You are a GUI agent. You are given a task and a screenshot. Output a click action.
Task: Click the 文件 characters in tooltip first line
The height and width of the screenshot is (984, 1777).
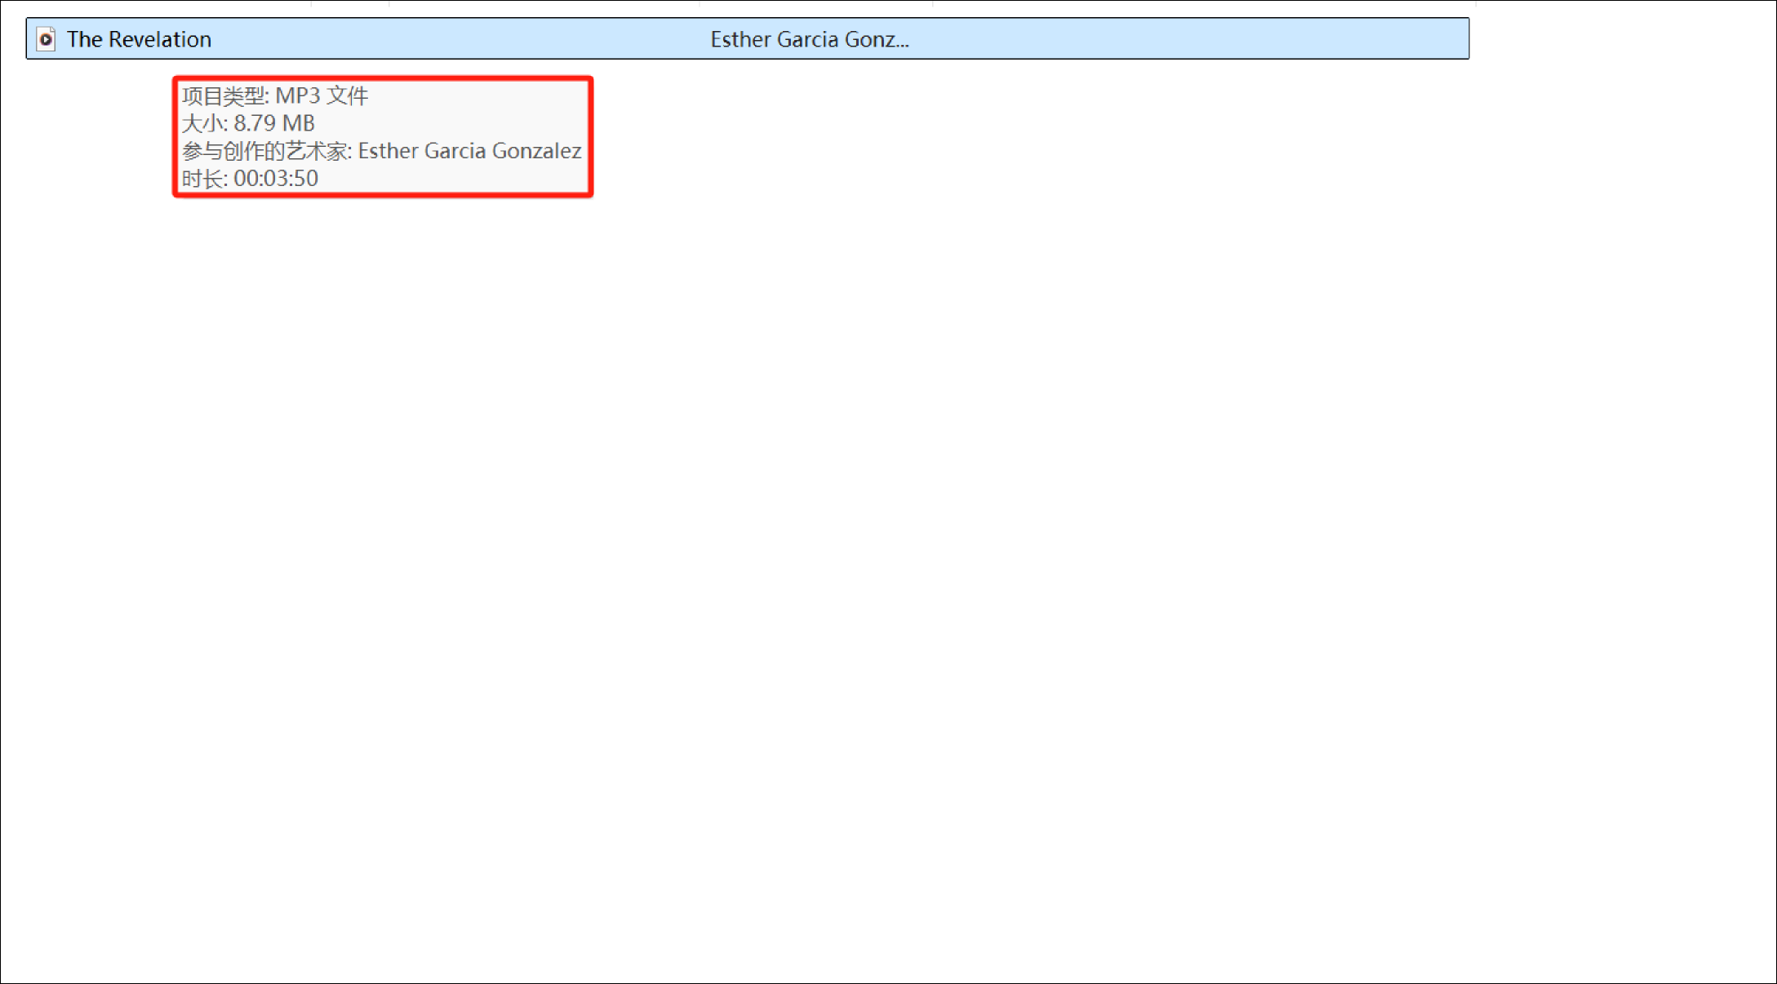pos(348,96)
